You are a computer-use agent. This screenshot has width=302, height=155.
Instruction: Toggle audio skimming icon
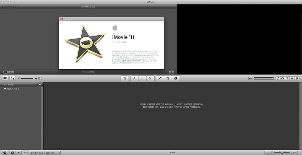pyautogui.click(x=250, y=78)
